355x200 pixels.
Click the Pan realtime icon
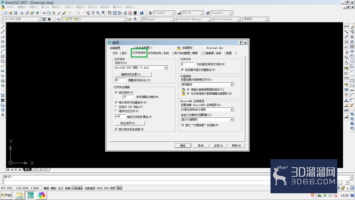coord(88,13)
